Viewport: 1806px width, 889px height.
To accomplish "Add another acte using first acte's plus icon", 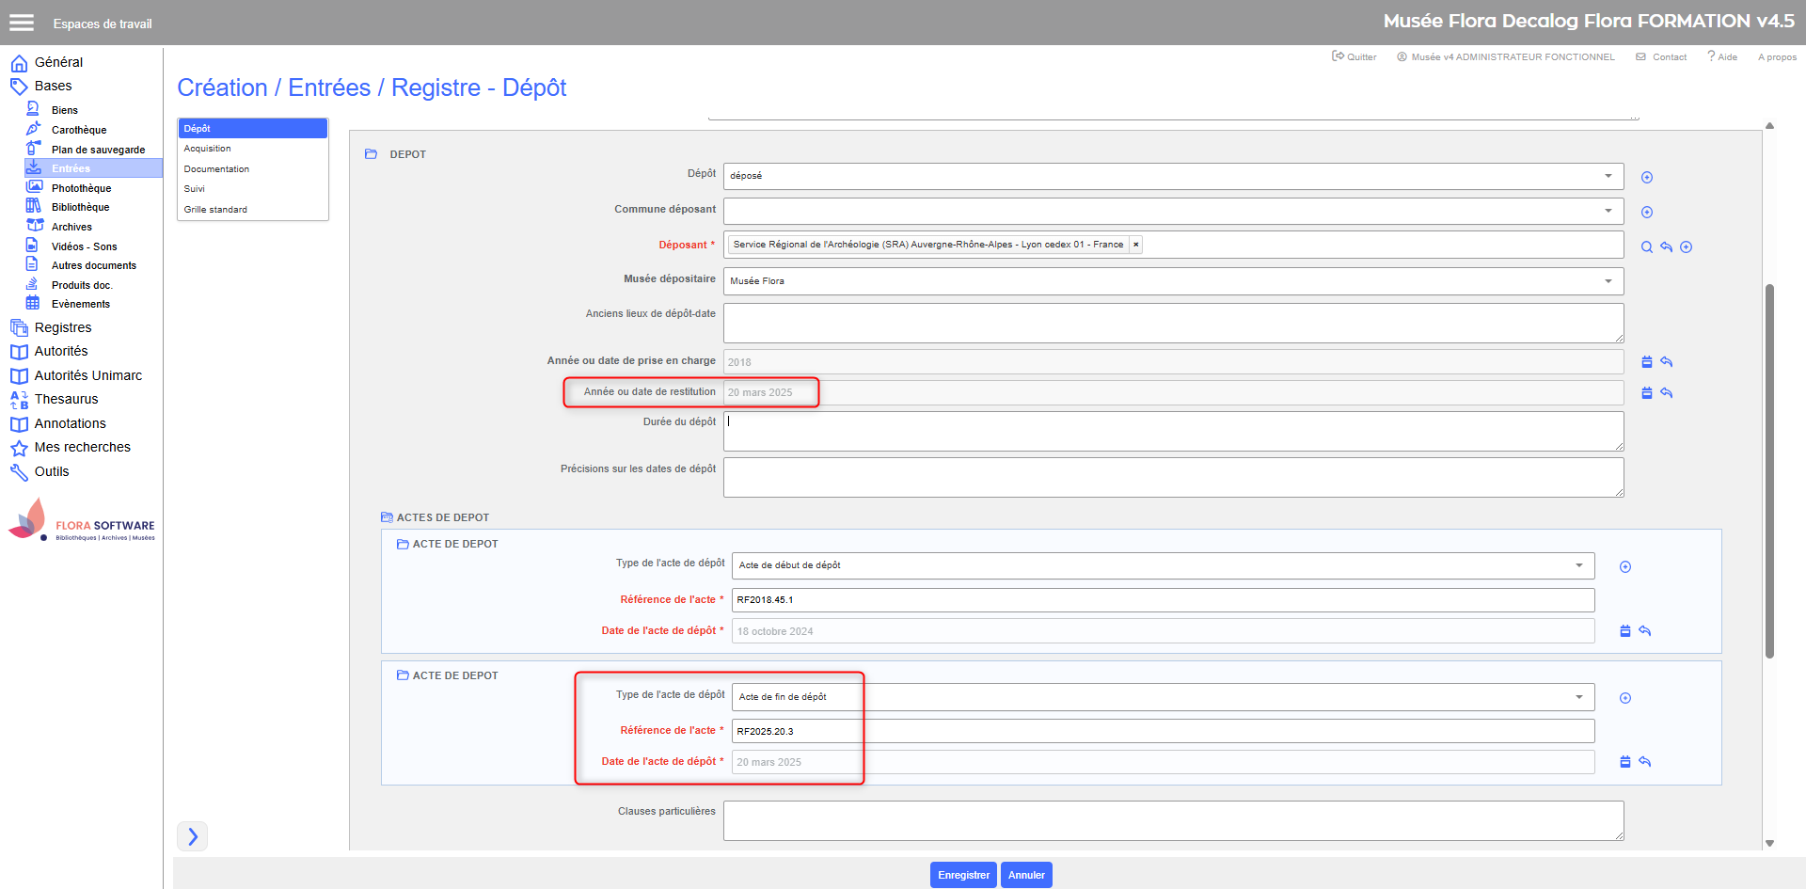I will point(1624,567).
